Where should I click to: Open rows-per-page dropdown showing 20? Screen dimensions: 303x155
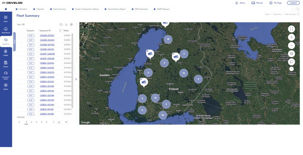tap(63, 122)
